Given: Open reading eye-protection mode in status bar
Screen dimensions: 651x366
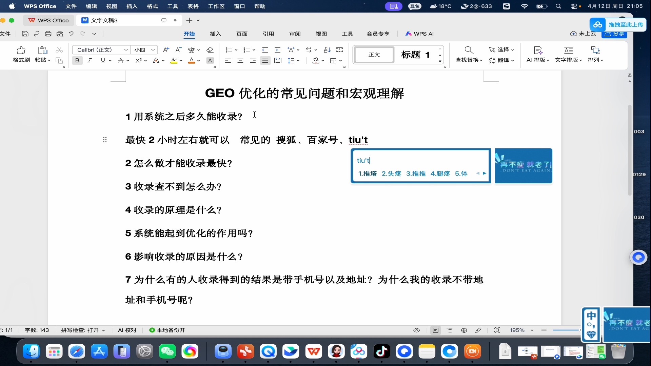Looking at the screenshot, I should 417,330.
